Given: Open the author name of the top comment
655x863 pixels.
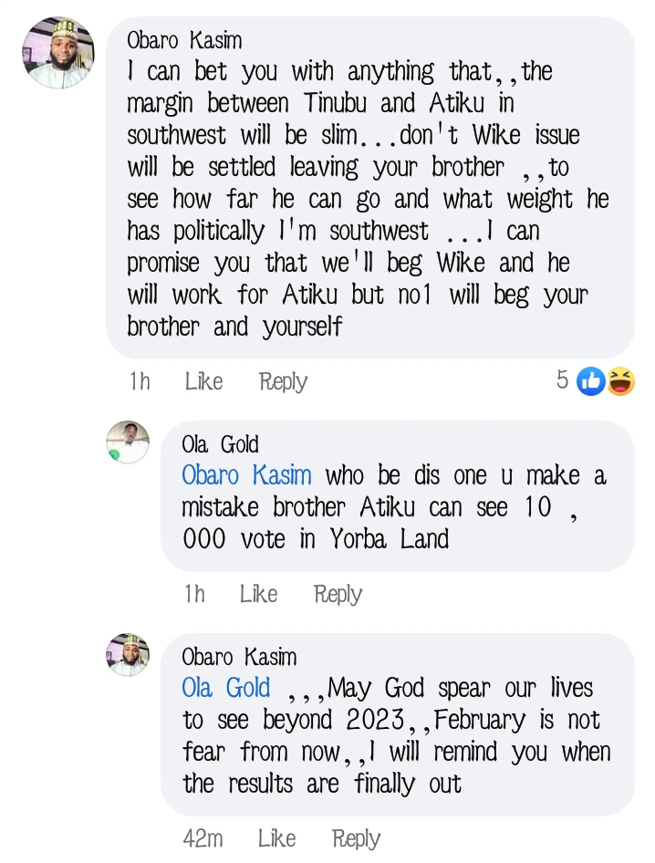Looking at the screenshot, I should [x=184, y=40].
